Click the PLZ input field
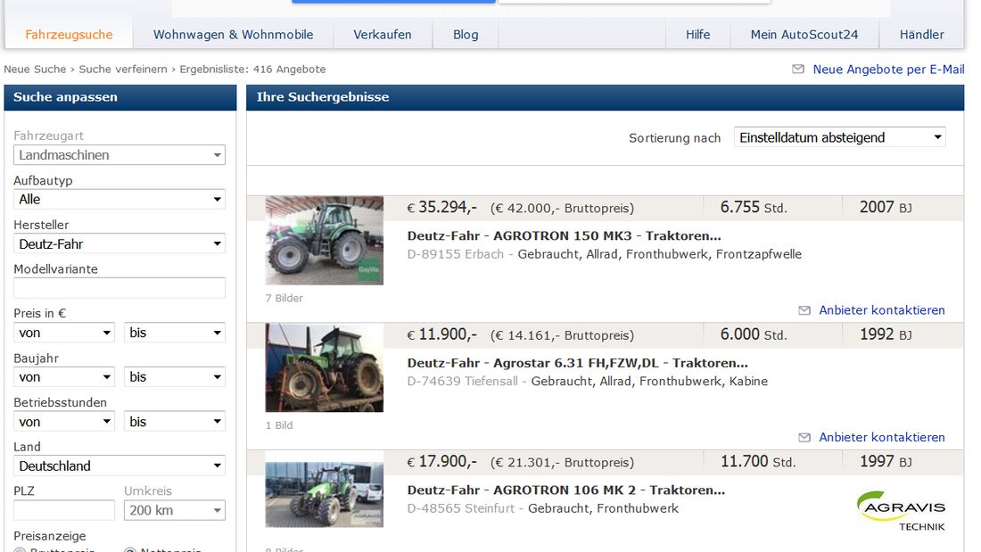Image resolution: width=981 pixels, height=552 pixels. [x=64, y=510]
